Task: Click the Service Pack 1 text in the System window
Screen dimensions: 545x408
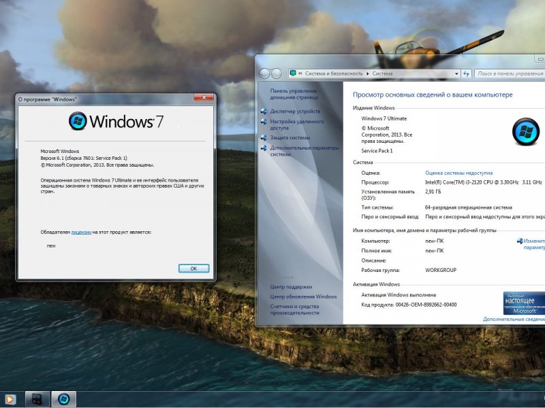Action: click(x=377, y=151)
